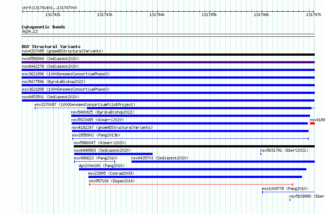Click the blue nsv5477586 variant bar
Image resolution: width=325 pixels, height=214 pixels.
168,85
